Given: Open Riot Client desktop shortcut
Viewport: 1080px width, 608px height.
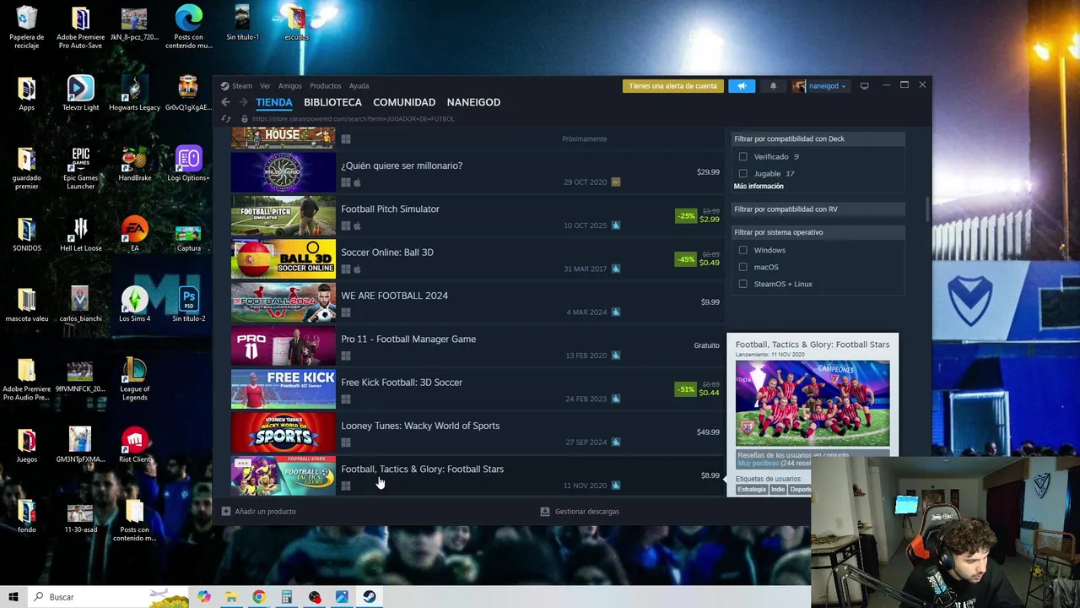Looking at the screenshot, I should (x=134, y=446).
